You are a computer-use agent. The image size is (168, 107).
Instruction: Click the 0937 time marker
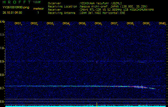coord(114,24)
